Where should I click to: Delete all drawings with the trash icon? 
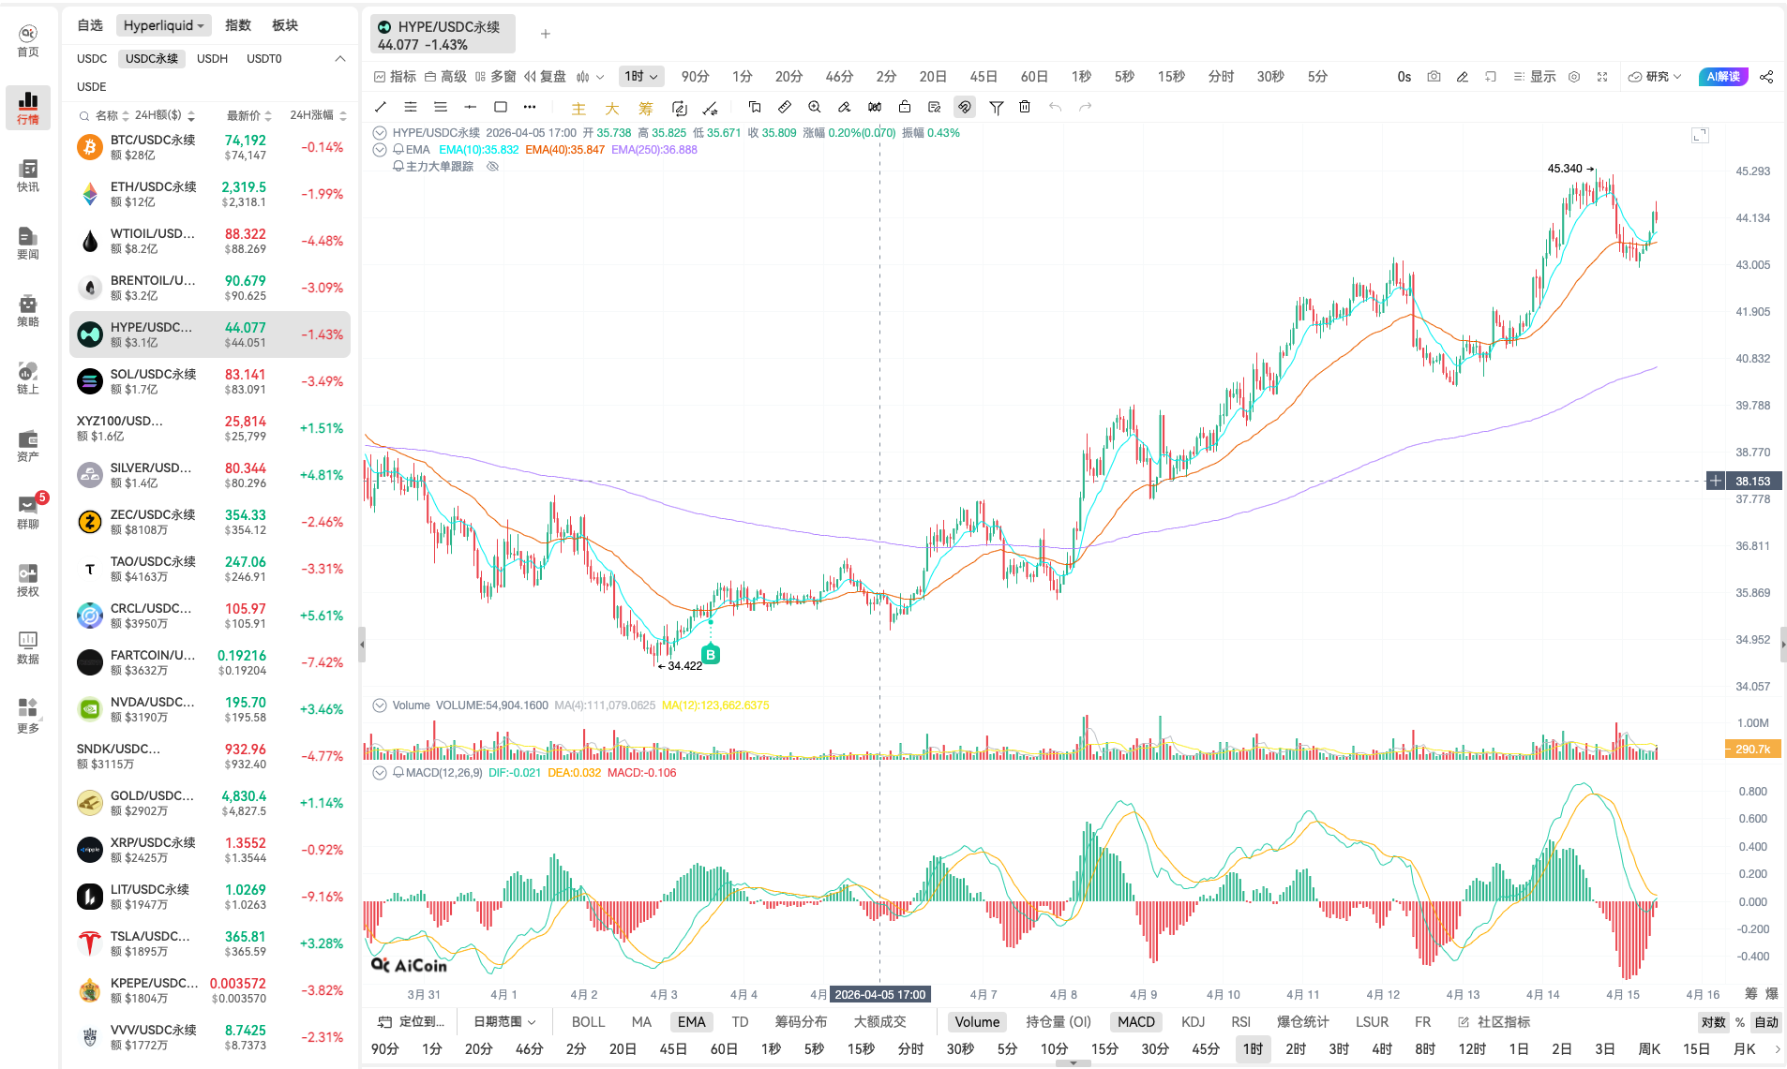coord(1025,107)
